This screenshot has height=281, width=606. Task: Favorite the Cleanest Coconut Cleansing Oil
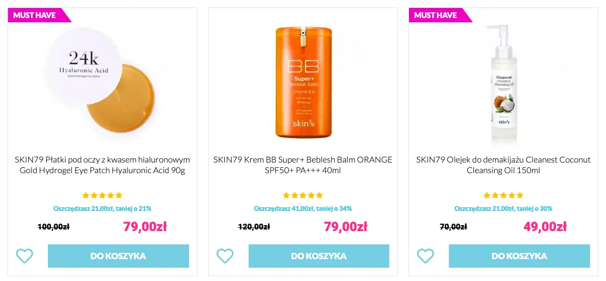coord(425,256)
